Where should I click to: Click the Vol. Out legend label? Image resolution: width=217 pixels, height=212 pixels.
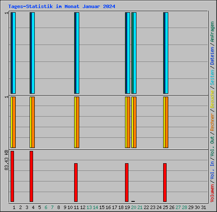(x=212, y=146)
